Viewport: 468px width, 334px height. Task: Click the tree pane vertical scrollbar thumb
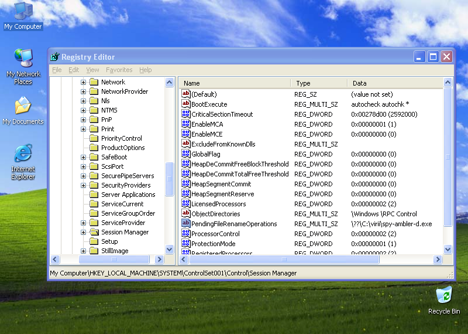tap(169, 179)
